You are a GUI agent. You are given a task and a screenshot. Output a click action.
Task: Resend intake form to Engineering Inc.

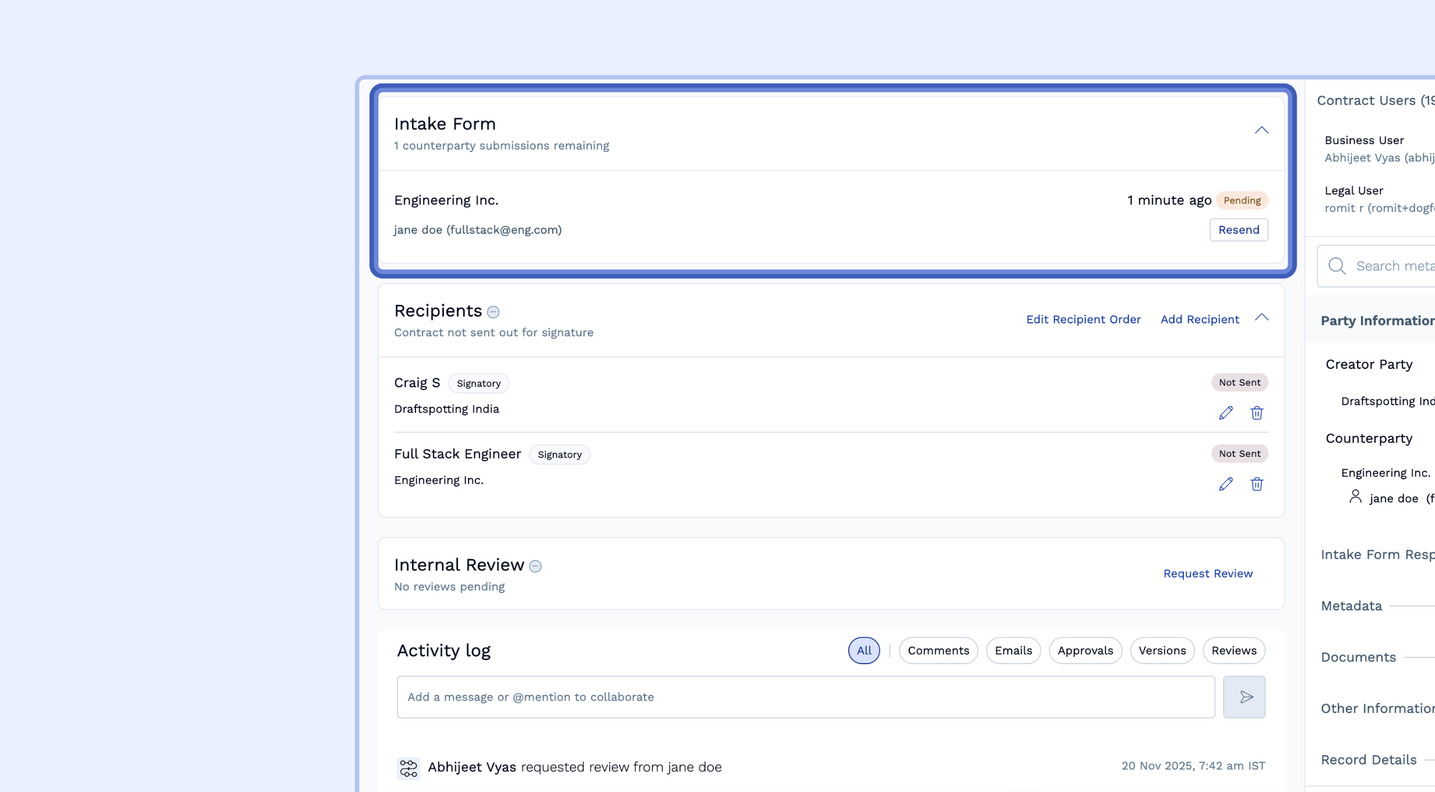pos(1239,230)
